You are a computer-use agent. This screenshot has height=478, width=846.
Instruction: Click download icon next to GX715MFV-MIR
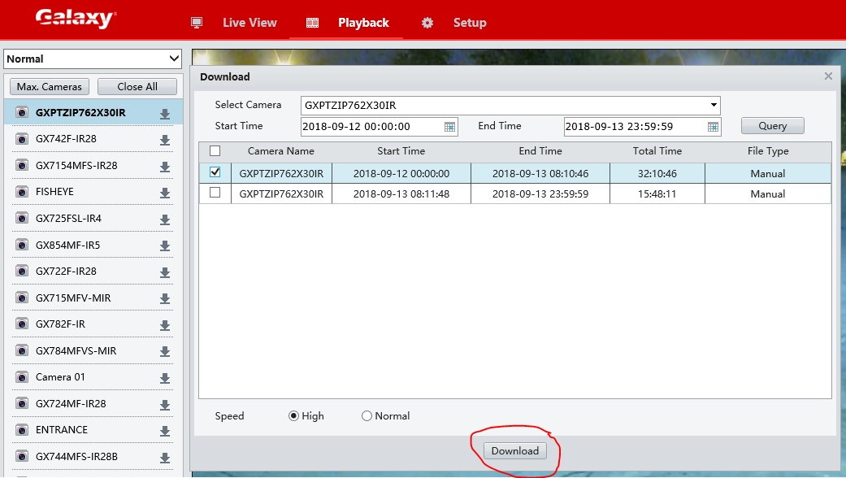(165, 299)
